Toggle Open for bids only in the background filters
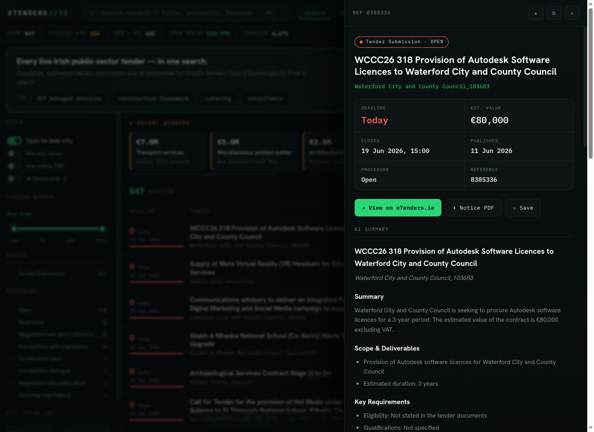The image size is (594, 432). coord(14,141)
